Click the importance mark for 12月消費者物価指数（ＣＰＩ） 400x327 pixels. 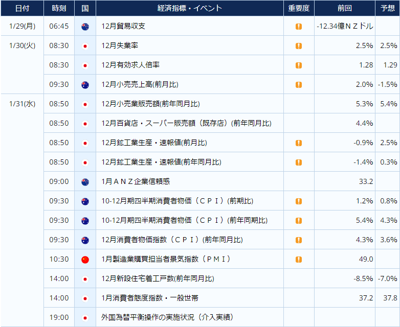pos(299,240)
